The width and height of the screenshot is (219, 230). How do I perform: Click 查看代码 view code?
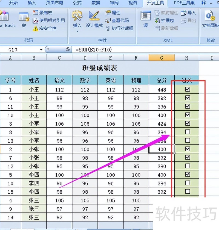[x=117, y=20]
